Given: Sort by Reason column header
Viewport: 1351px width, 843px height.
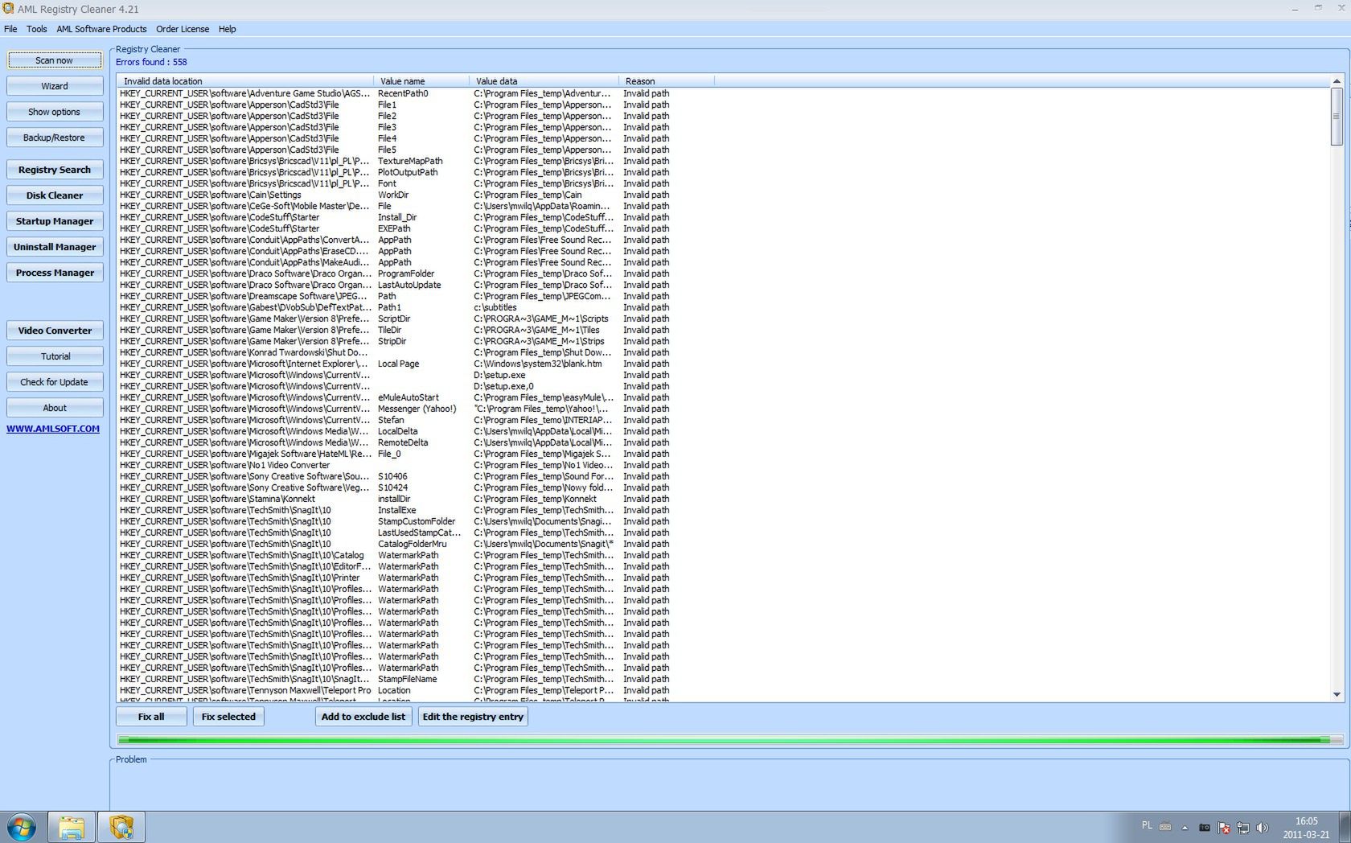Looking at the screenshot, I should tap(667, 81).
